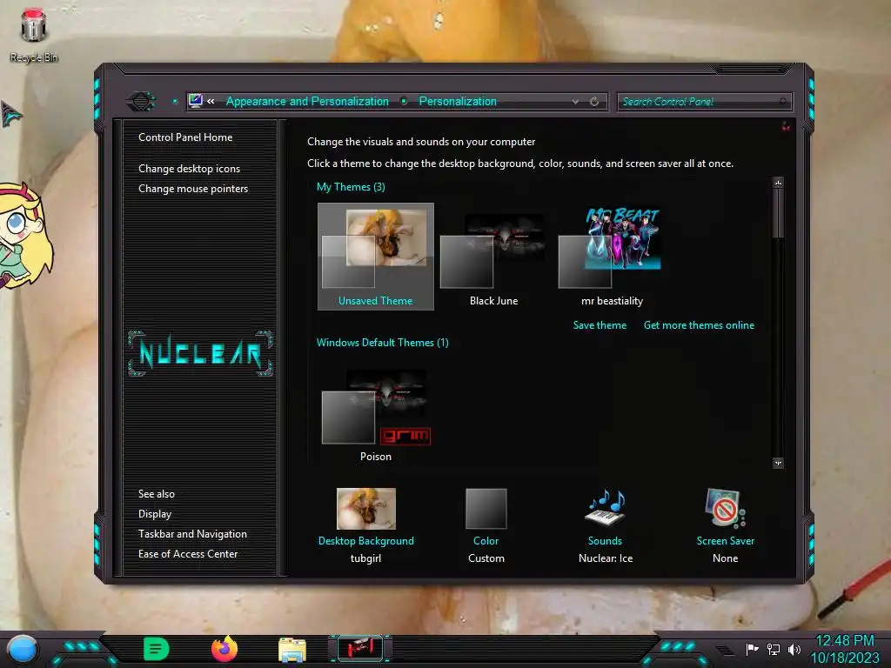Screen dimensions: 891x668
Task: Open Control Panel Home
Action: [x=185, y=137]
